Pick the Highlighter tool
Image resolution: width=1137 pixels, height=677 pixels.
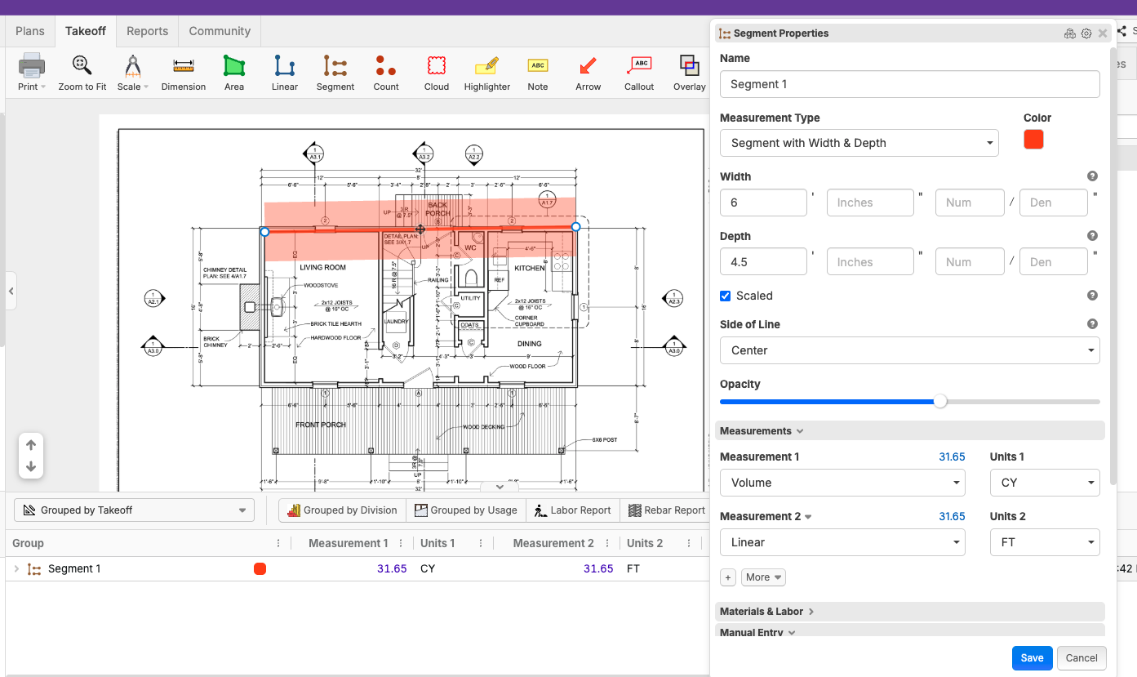coord(486,73)
